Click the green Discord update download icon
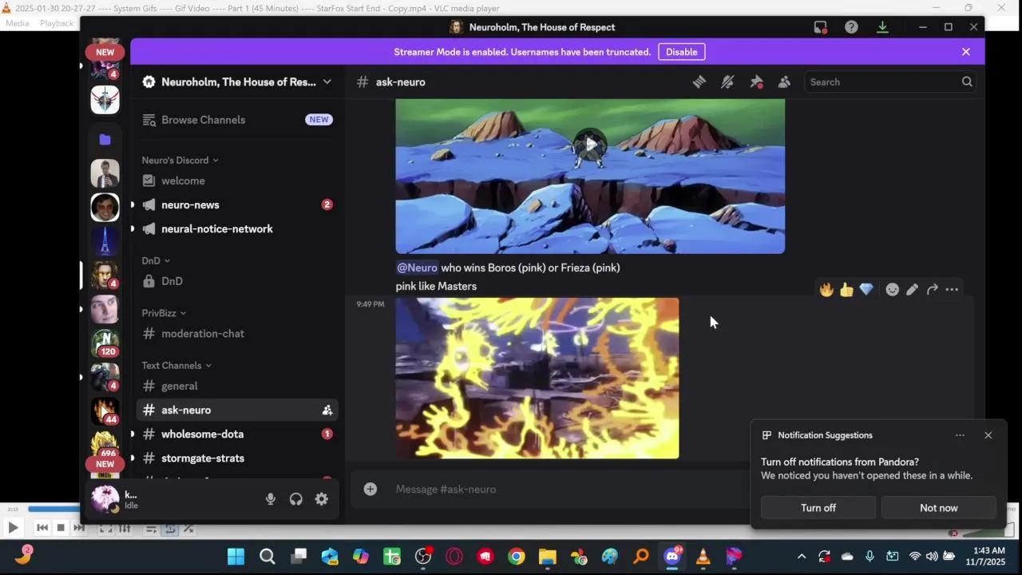The height and width of the screenshot is (575, 1022). coord(882,27)
